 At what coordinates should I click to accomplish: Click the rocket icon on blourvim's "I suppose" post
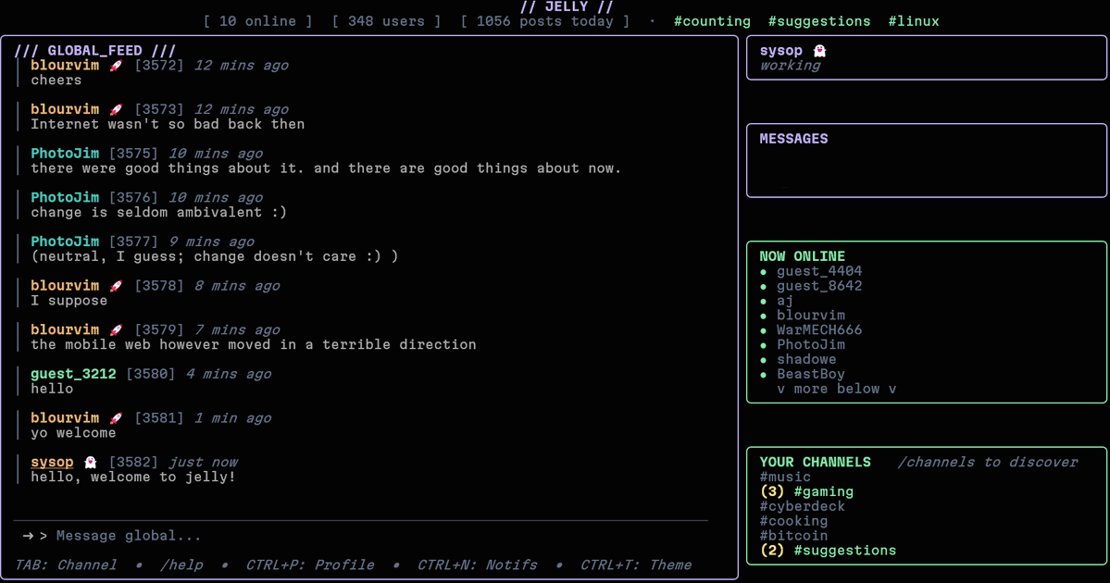115,285
